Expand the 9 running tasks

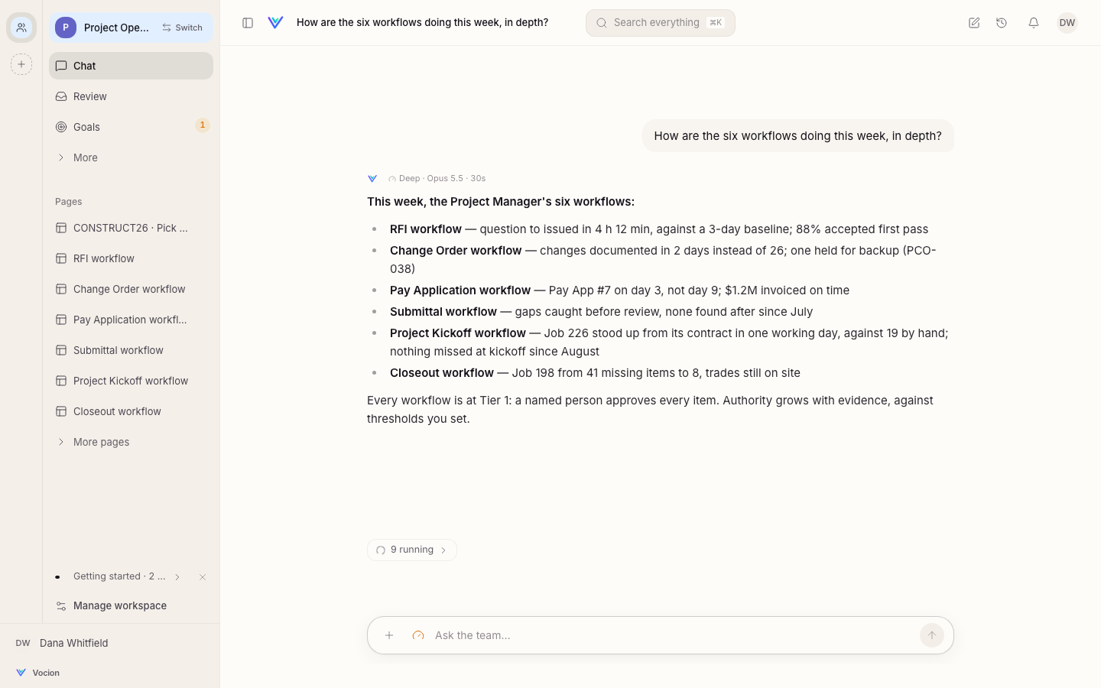pyautogui.click(x=412, y=550)
